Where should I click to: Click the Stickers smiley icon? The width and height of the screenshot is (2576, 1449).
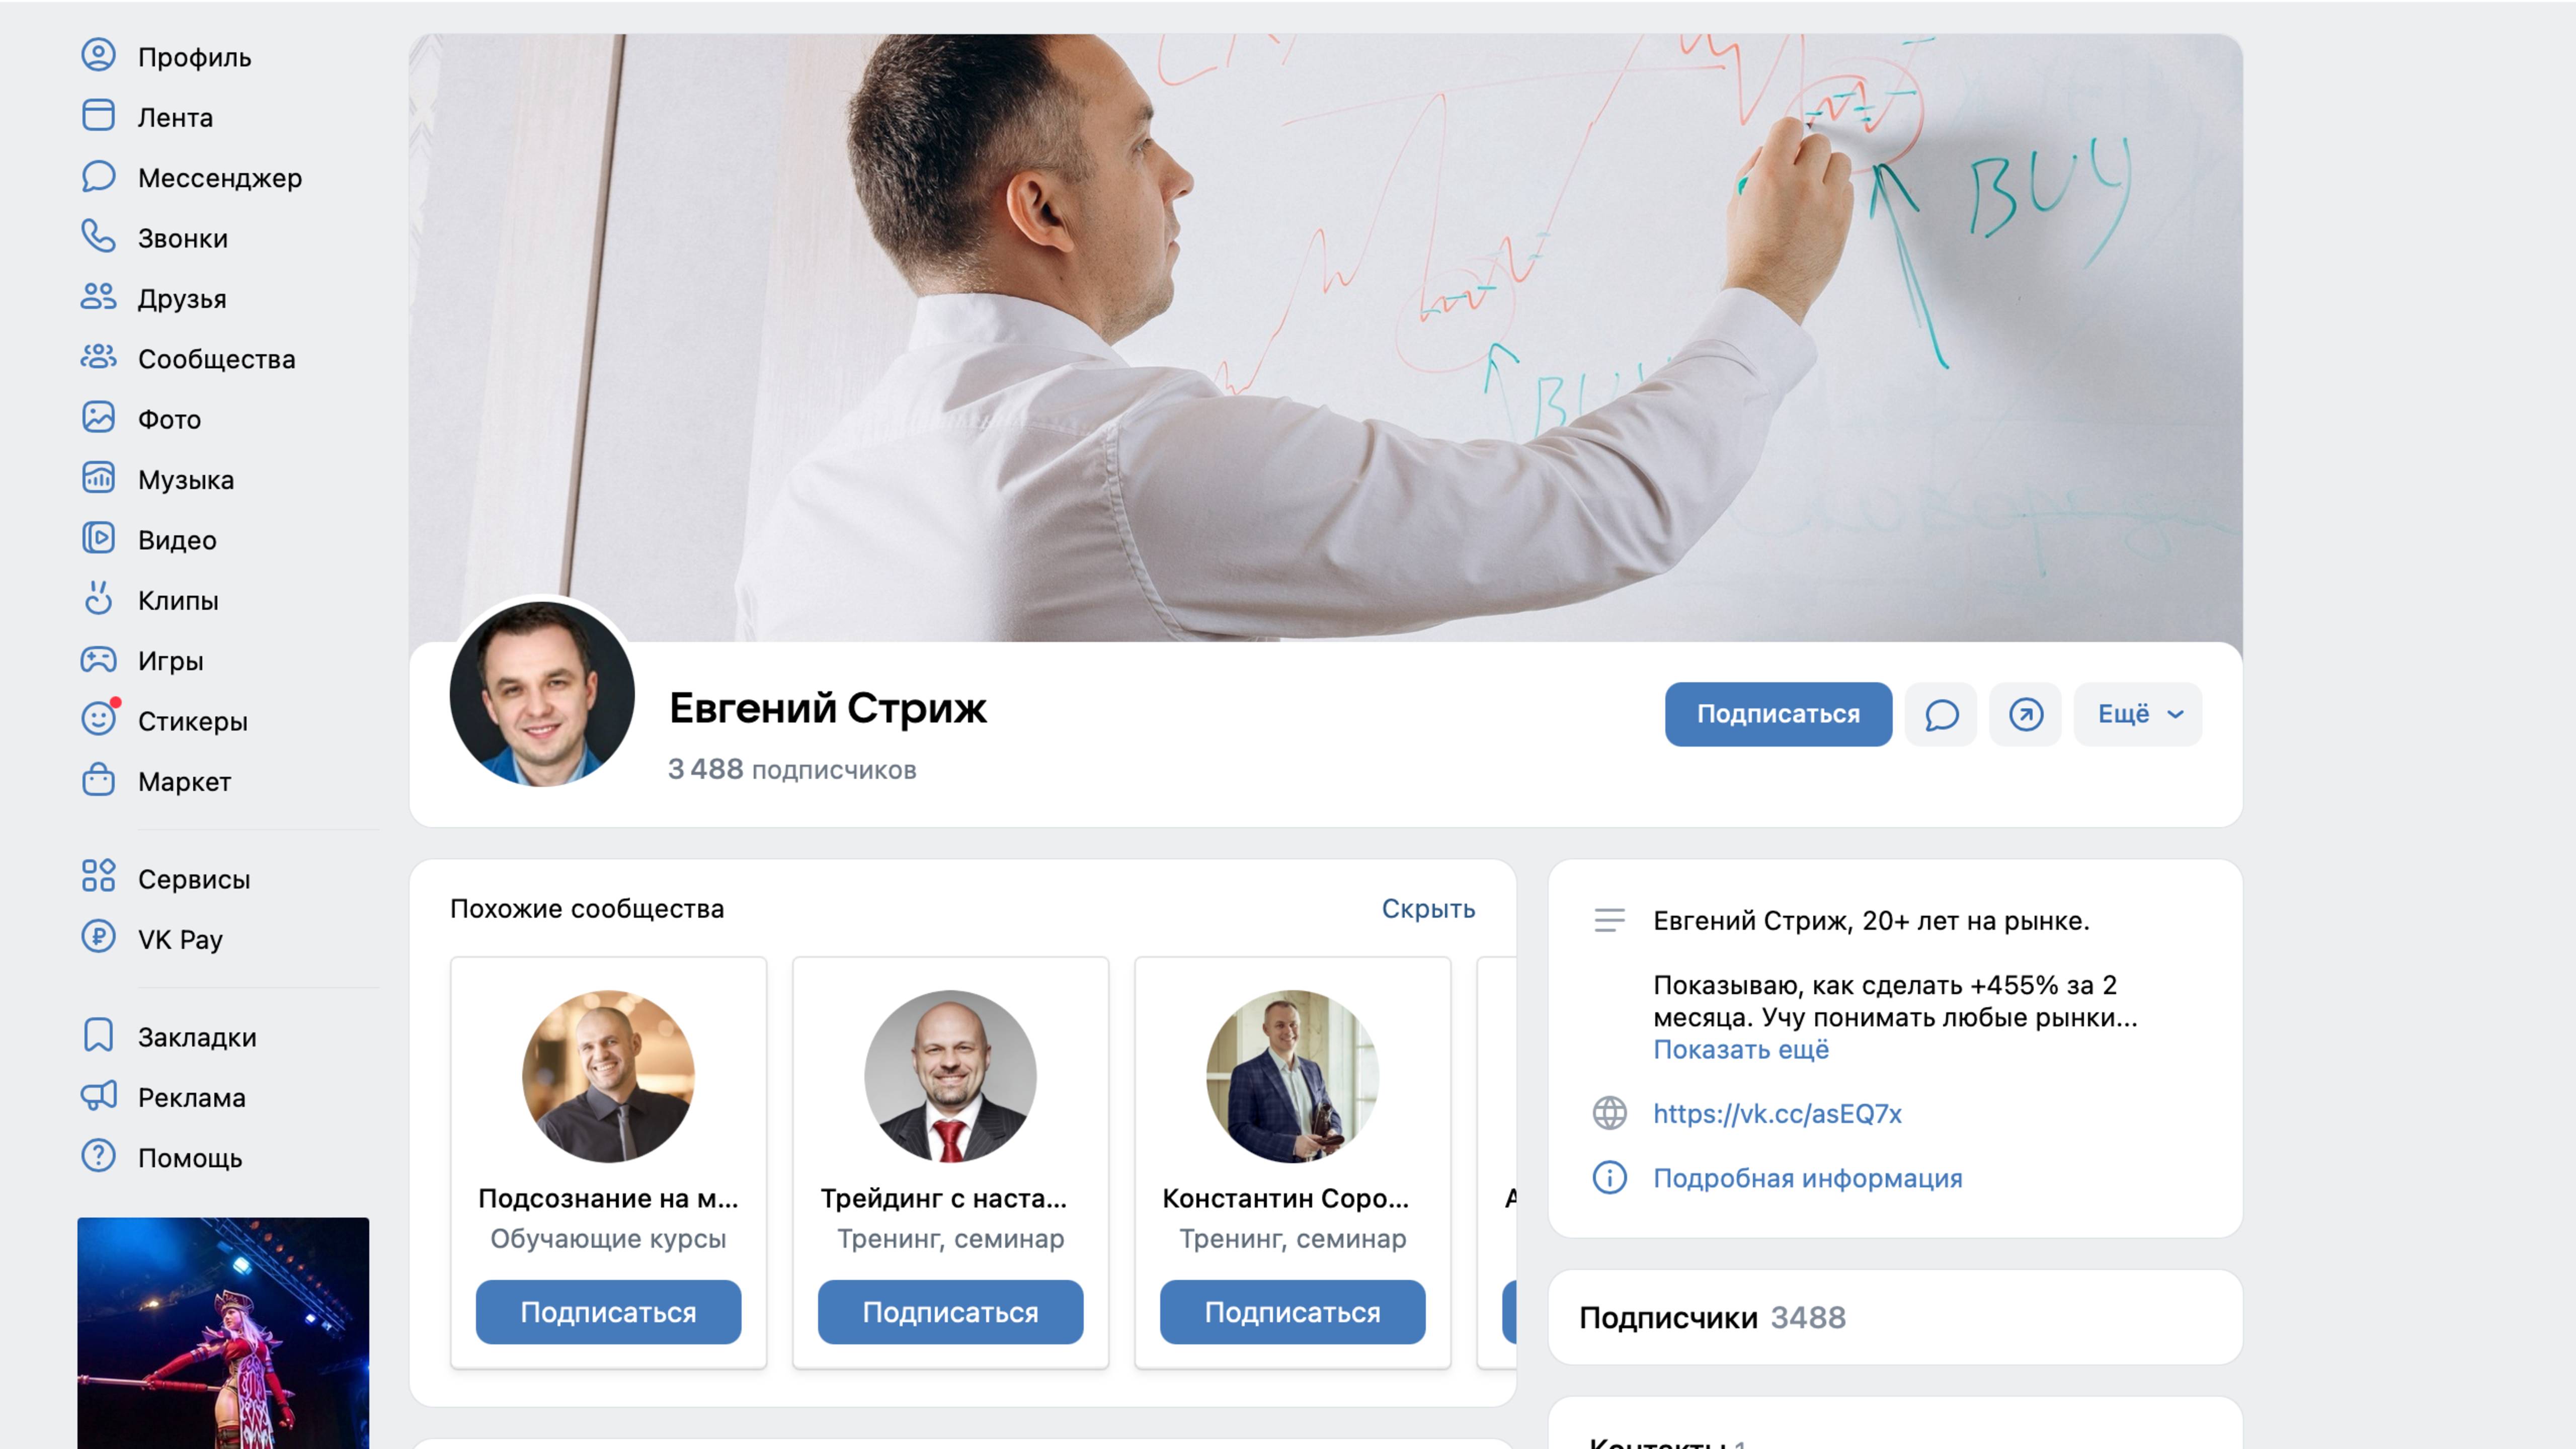[98, 719]
